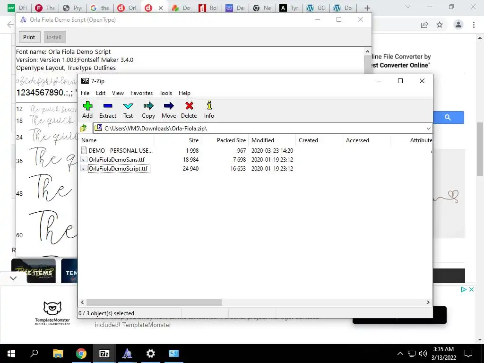Image resolution: width=484 pixels, height=363 pixels.
Task: Switch to the Chrome tab labeled Tyr
Action: [289, 8]
